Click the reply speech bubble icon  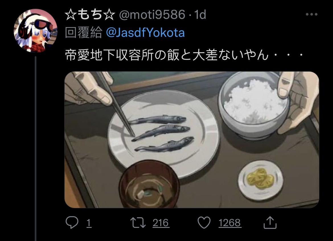pos(72,222)
